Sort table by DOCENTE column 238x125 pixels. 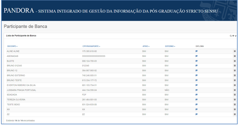click(12, 46)
